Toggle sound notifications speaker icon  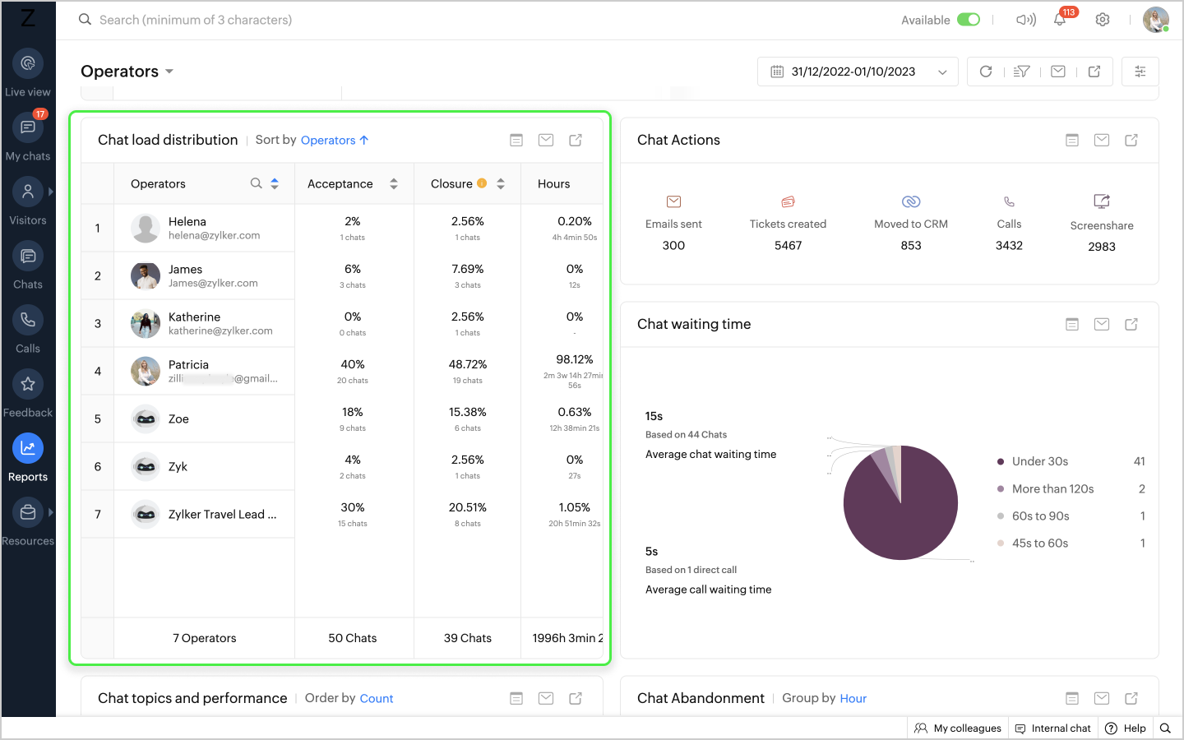coord(1025,20)
